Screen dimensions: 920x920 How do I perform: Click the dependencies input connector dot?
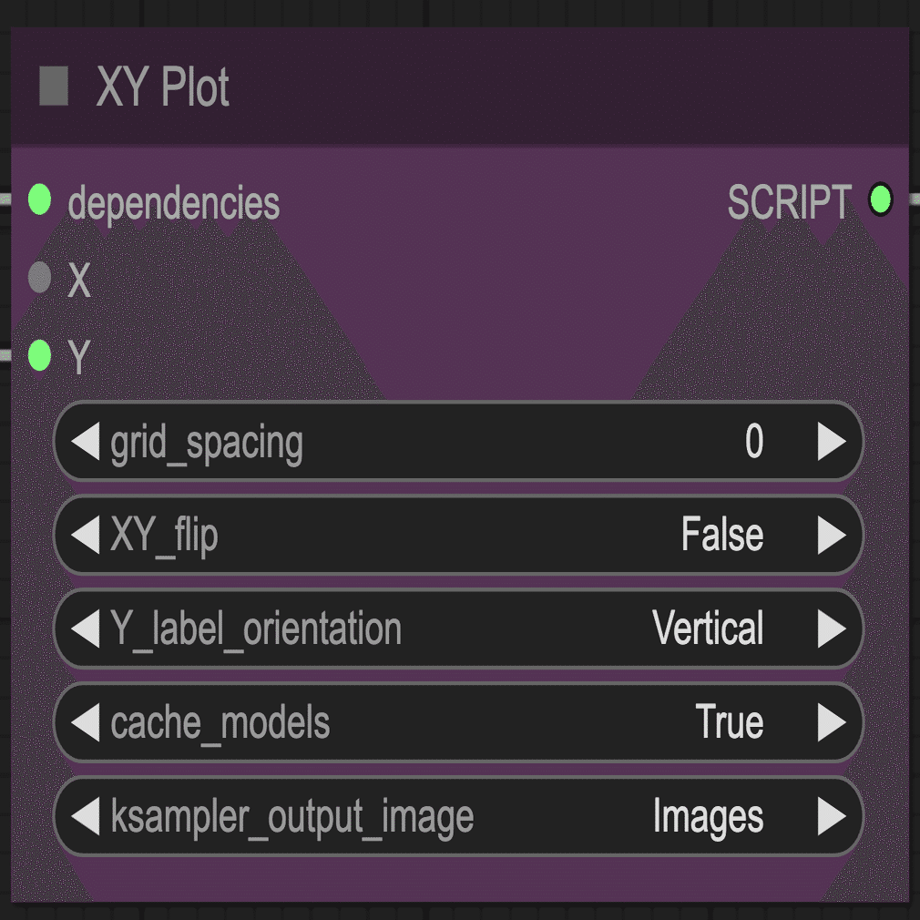click(x=40, y=199)
